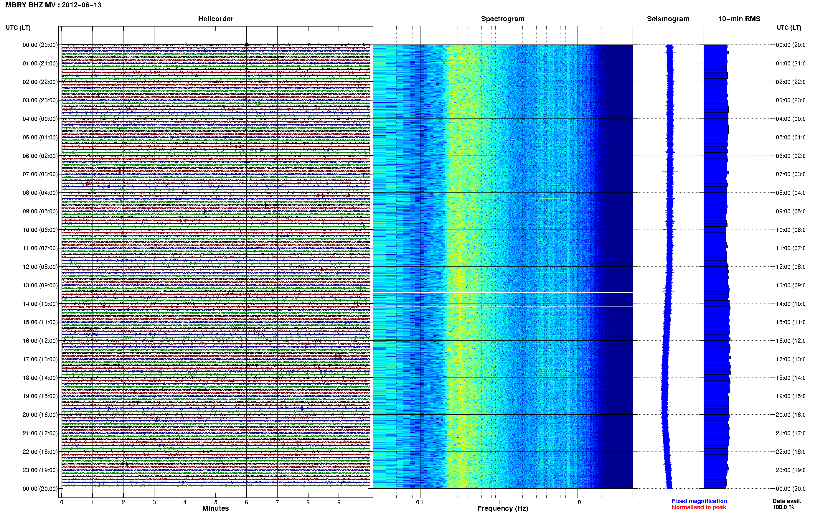This screenshot has height=524, width=838.
Task: Click left time label '04:00 (00:00)'
Action: 40,119
